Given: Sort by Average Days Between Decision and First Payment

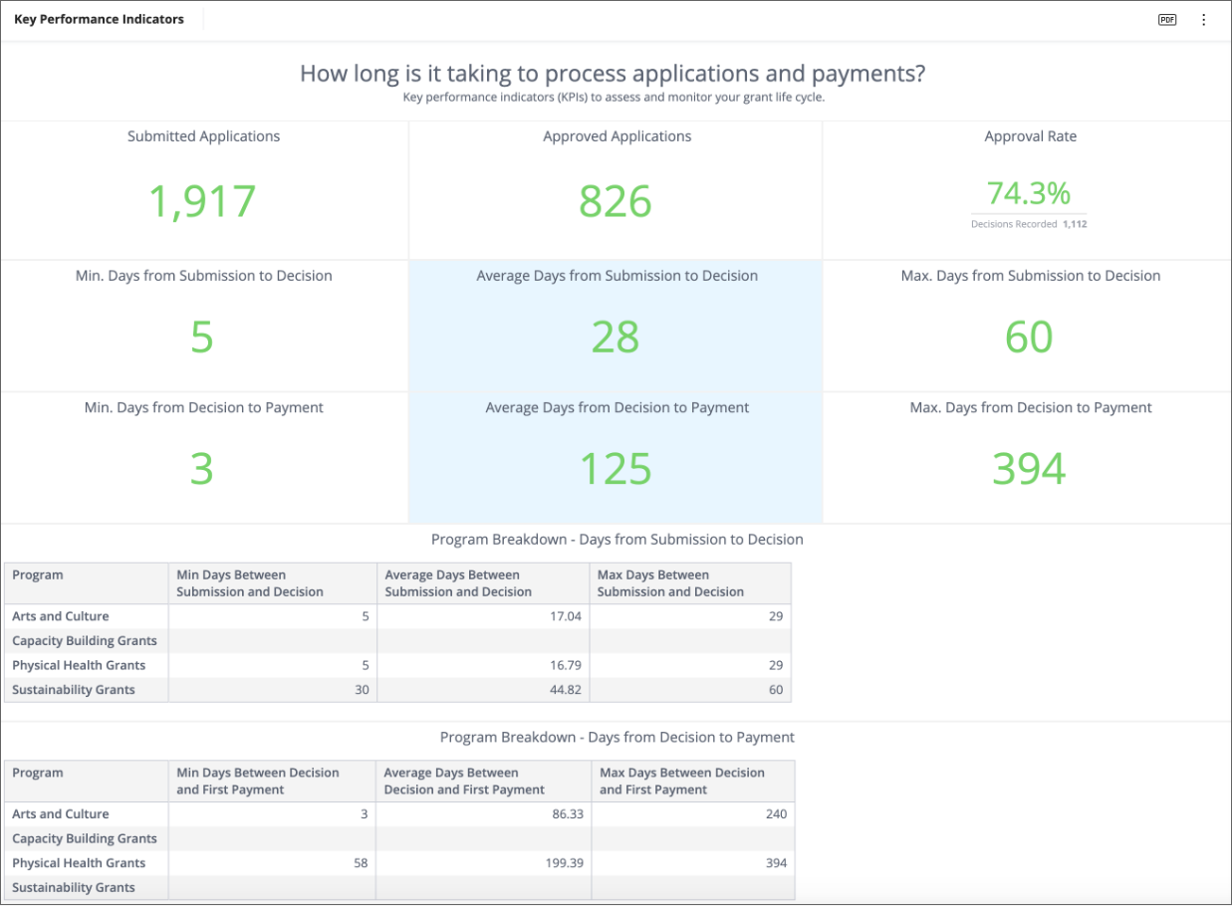Looking at the screenshot, I should click(x=464, y=782).
